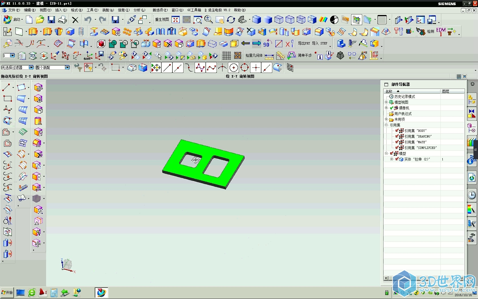478x299 pixels.
Task: Click the Measure distance ruler icon
Action: pyautogui.click(x=269, y=56)
